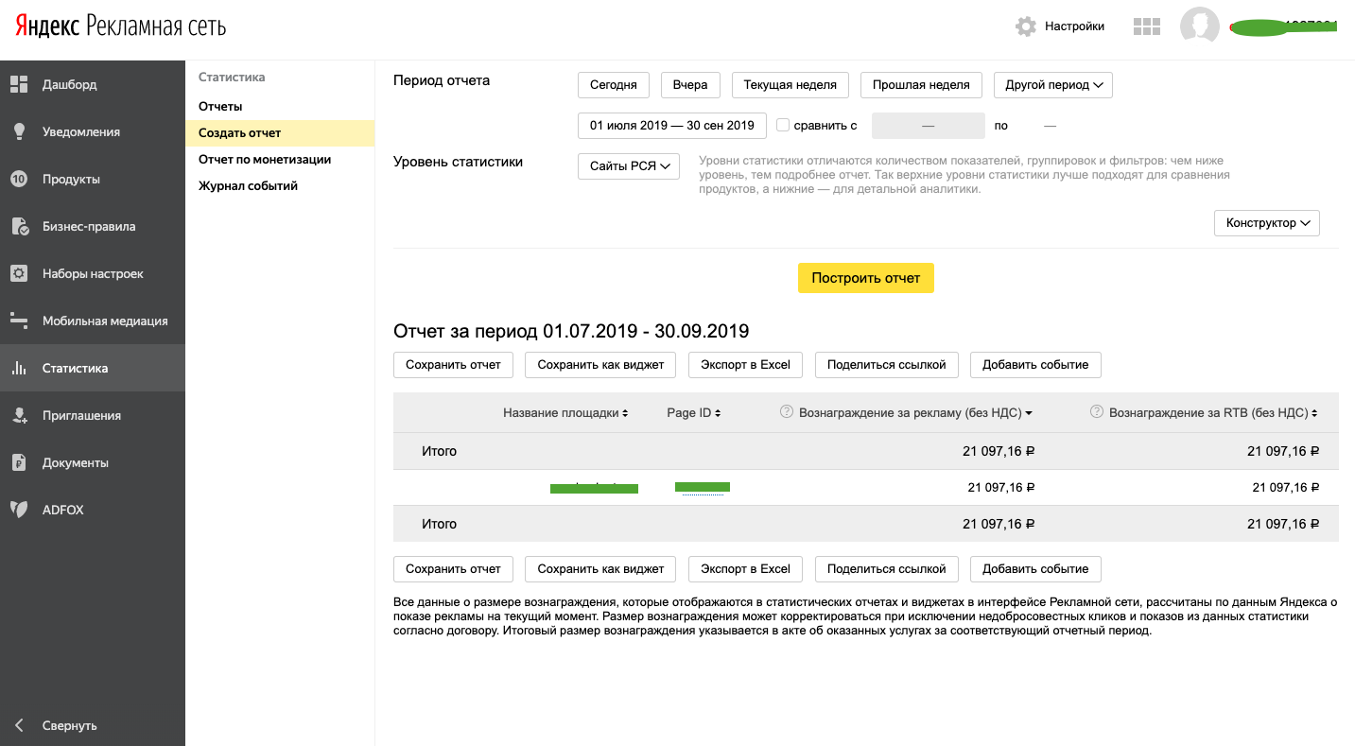Open the services grid icon
Viewport: 1355px width, 746px height.
(x=1146, y=26)
